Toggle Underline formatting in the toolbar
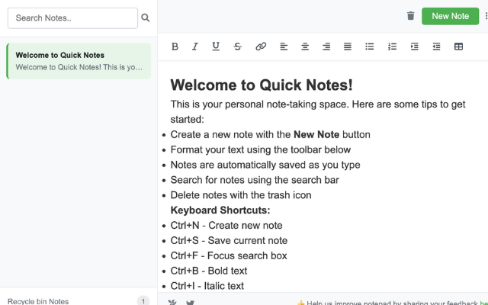This screenshot has width=488, height=305. pyautogui.click(x=216, y=47)
